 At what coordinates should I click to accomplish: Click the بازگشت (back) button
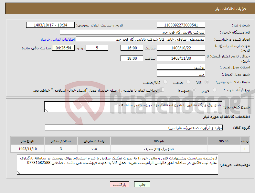[120, 184]
